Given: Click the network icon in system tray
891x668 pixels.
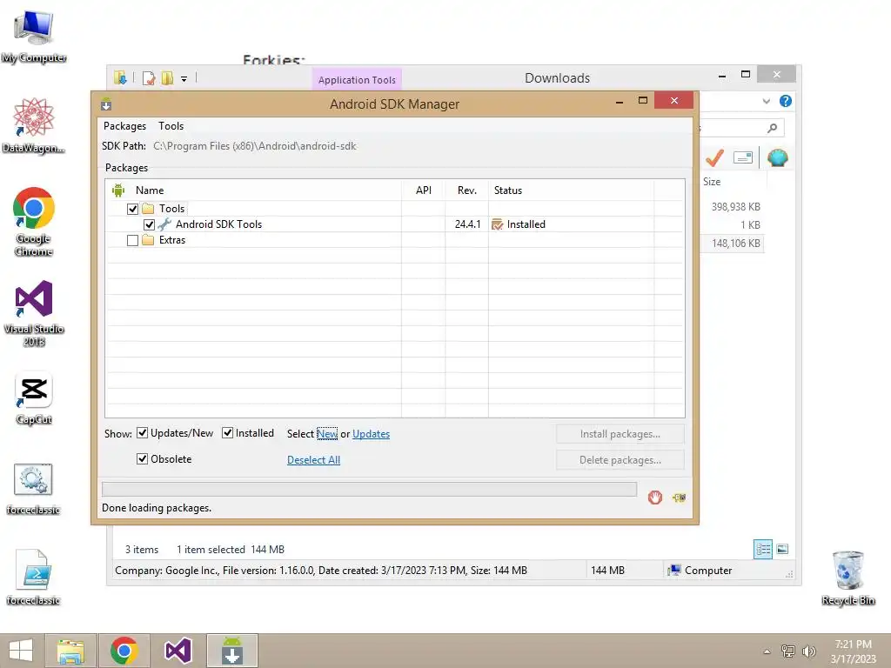Looking at the screenshot, I should click(x=788, y=651).
